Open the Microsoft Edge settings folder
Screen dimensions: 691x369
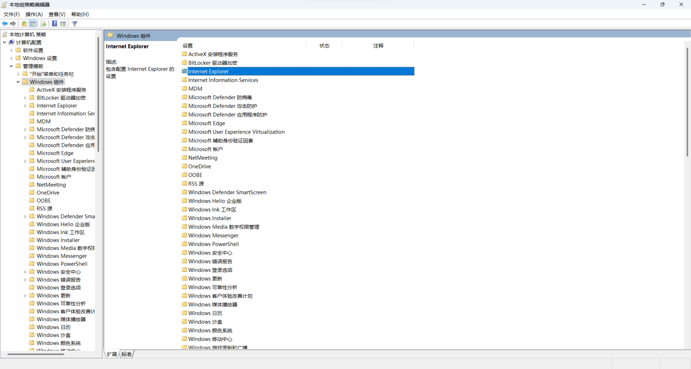click(x=207, y=123)
